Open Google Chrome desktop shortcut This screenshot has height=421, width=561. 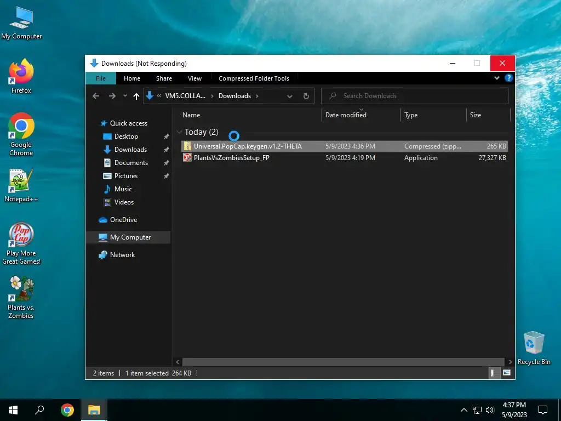coord(21,135)
